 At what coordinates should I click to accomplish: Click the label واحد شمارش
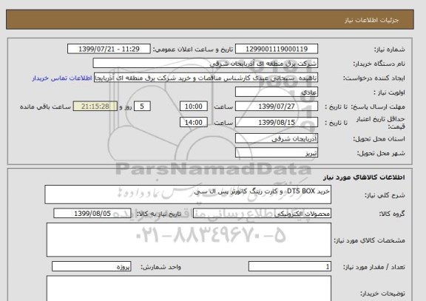point(160,267)
